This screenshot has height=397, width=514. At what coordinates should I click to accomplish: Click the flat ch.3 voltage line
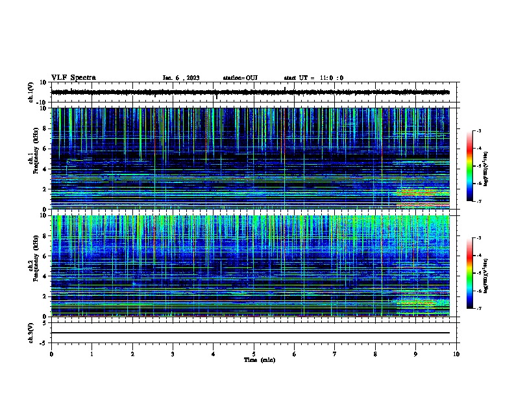point(250,333)
